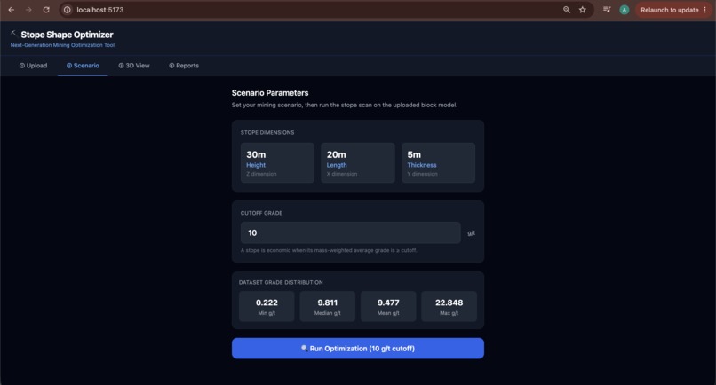
Task: Select the Scenario tab
Action: click(x=83, y=66)
